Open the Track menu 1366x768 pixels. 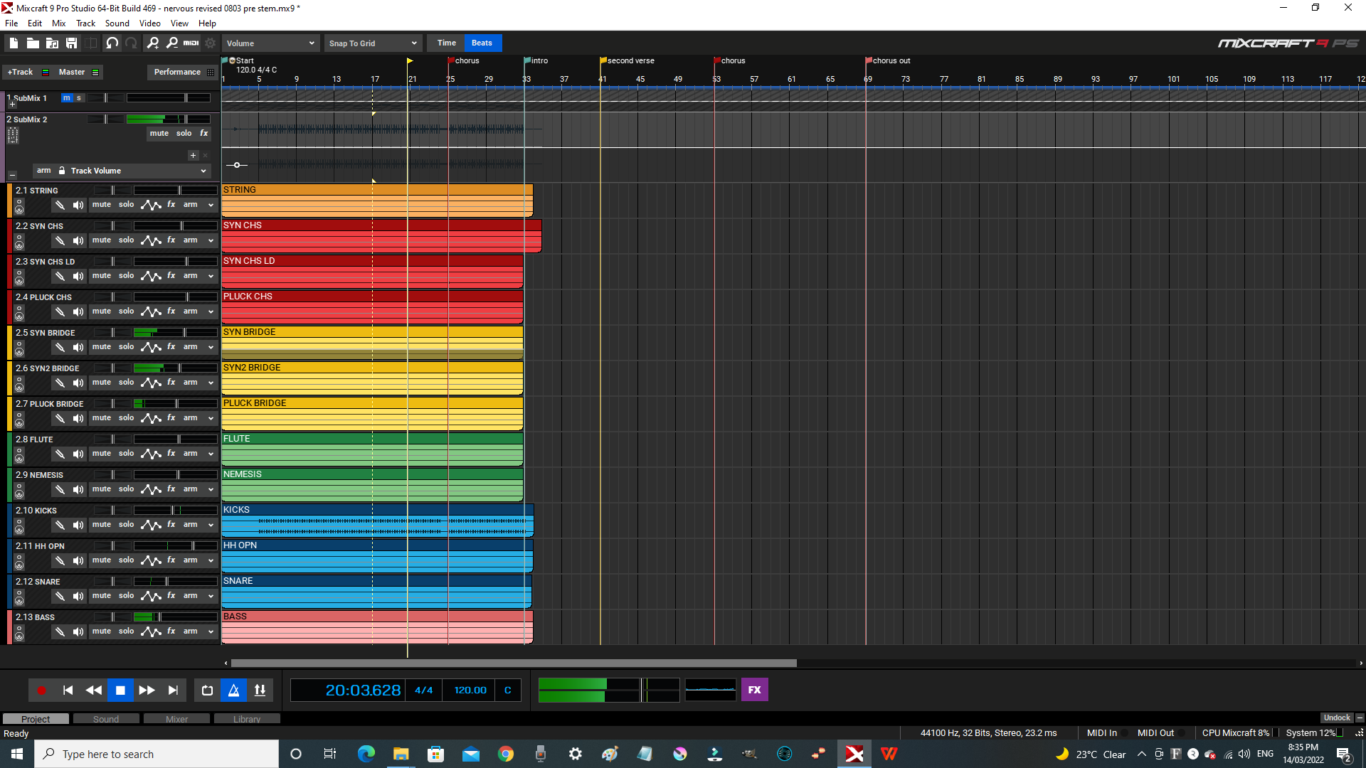(x=85, y=23)
